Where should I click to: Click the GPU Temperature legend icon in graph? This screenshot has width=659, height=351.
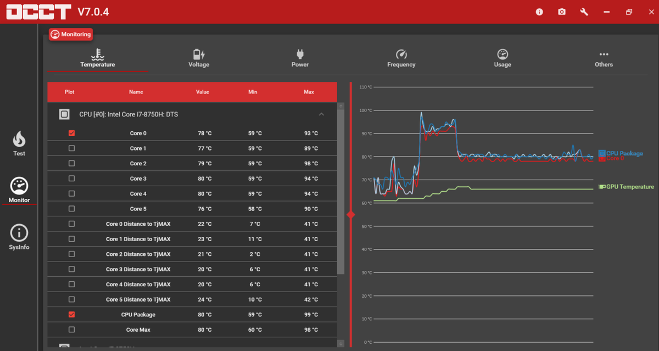[x=602, y=187]
